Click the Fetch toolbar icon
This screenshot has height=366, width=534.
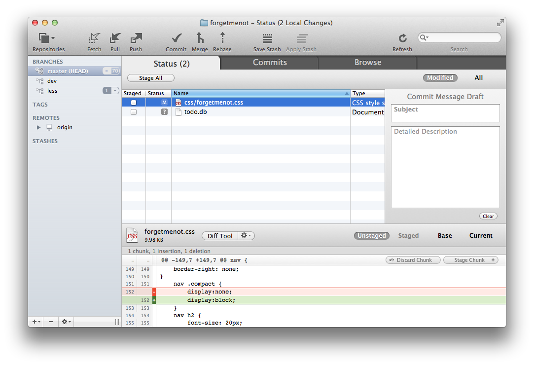(x=94, y=38)
